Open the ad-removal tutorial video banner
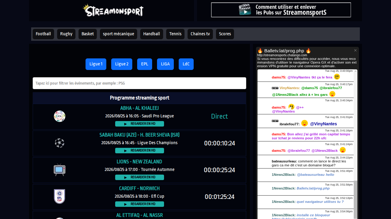Screen dimensions: 391x219 point(281,10)
